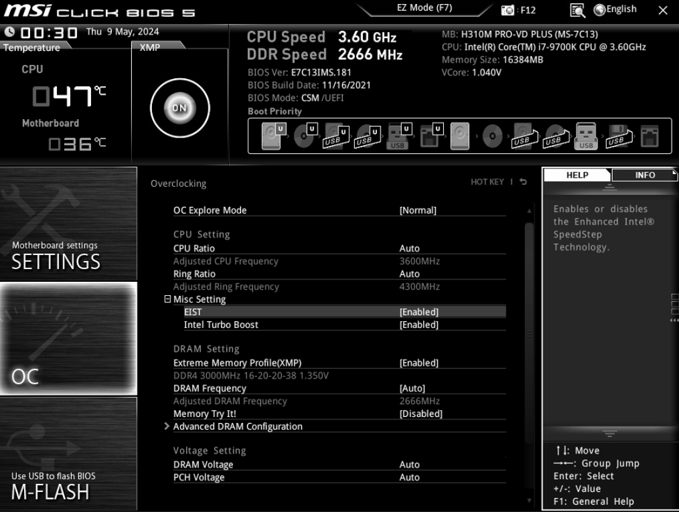Click the help panel bottom grip handle
Screen dimensions: 679x512
pyautogui.click(x=610, y=433)
